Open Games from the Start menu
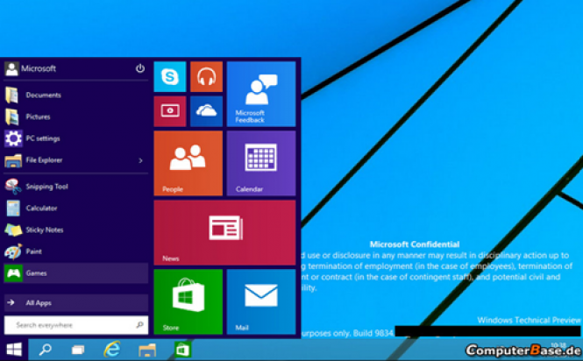583x361 pixels. pos(76,273)
